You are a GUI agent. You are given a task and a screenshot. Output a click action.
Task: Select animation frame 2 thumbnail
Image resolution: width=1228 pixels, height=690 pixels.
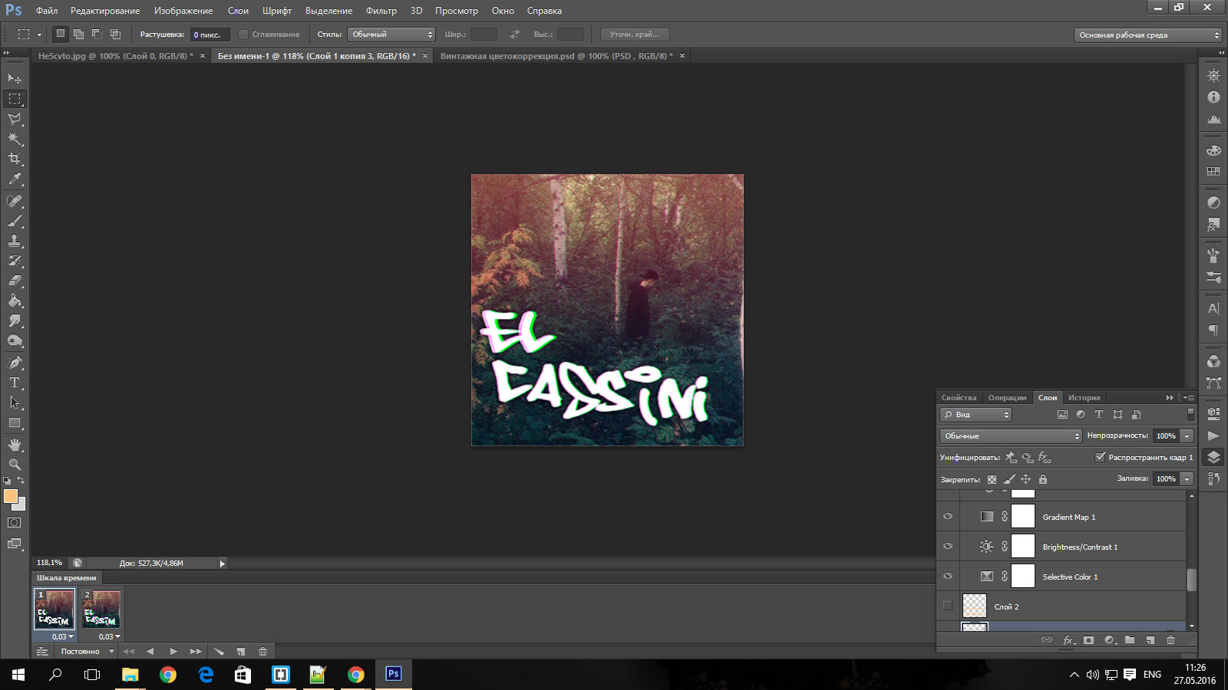click(x=101, y=609)
